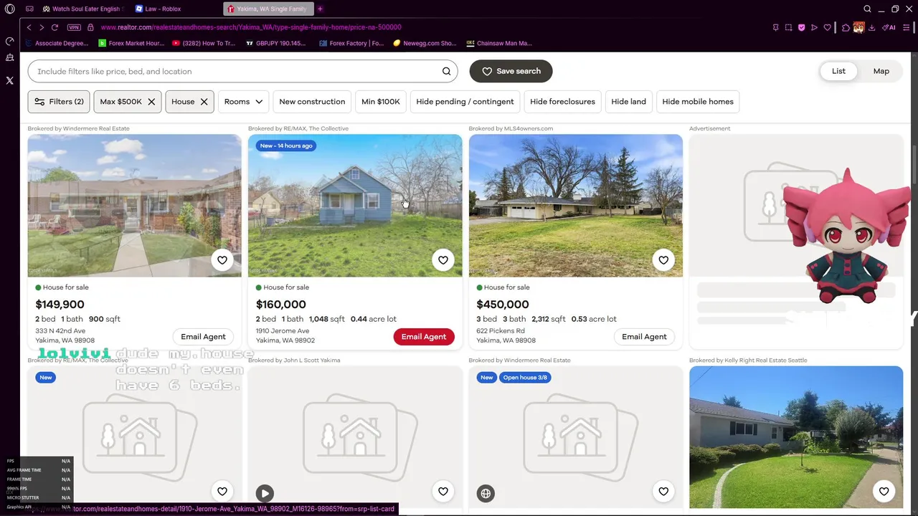The image size is (918, 516).
Task: Email Agent for 333 N 42nd Ave
Action: coord(203,337)
